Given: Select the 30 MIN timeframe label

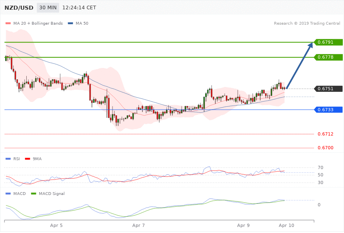Looking at the screenshot, I should tap(48, 8).
